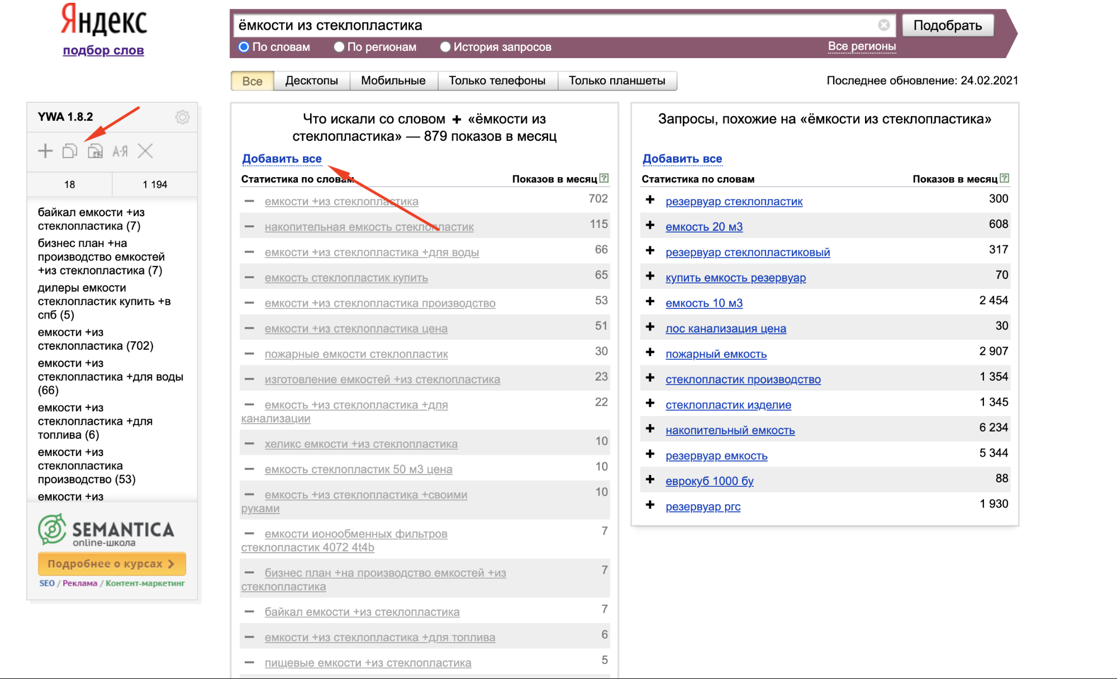Screen dimensions: 1117x679
Task: Click the 'Подобрать' button
Action: coord(948,25)
